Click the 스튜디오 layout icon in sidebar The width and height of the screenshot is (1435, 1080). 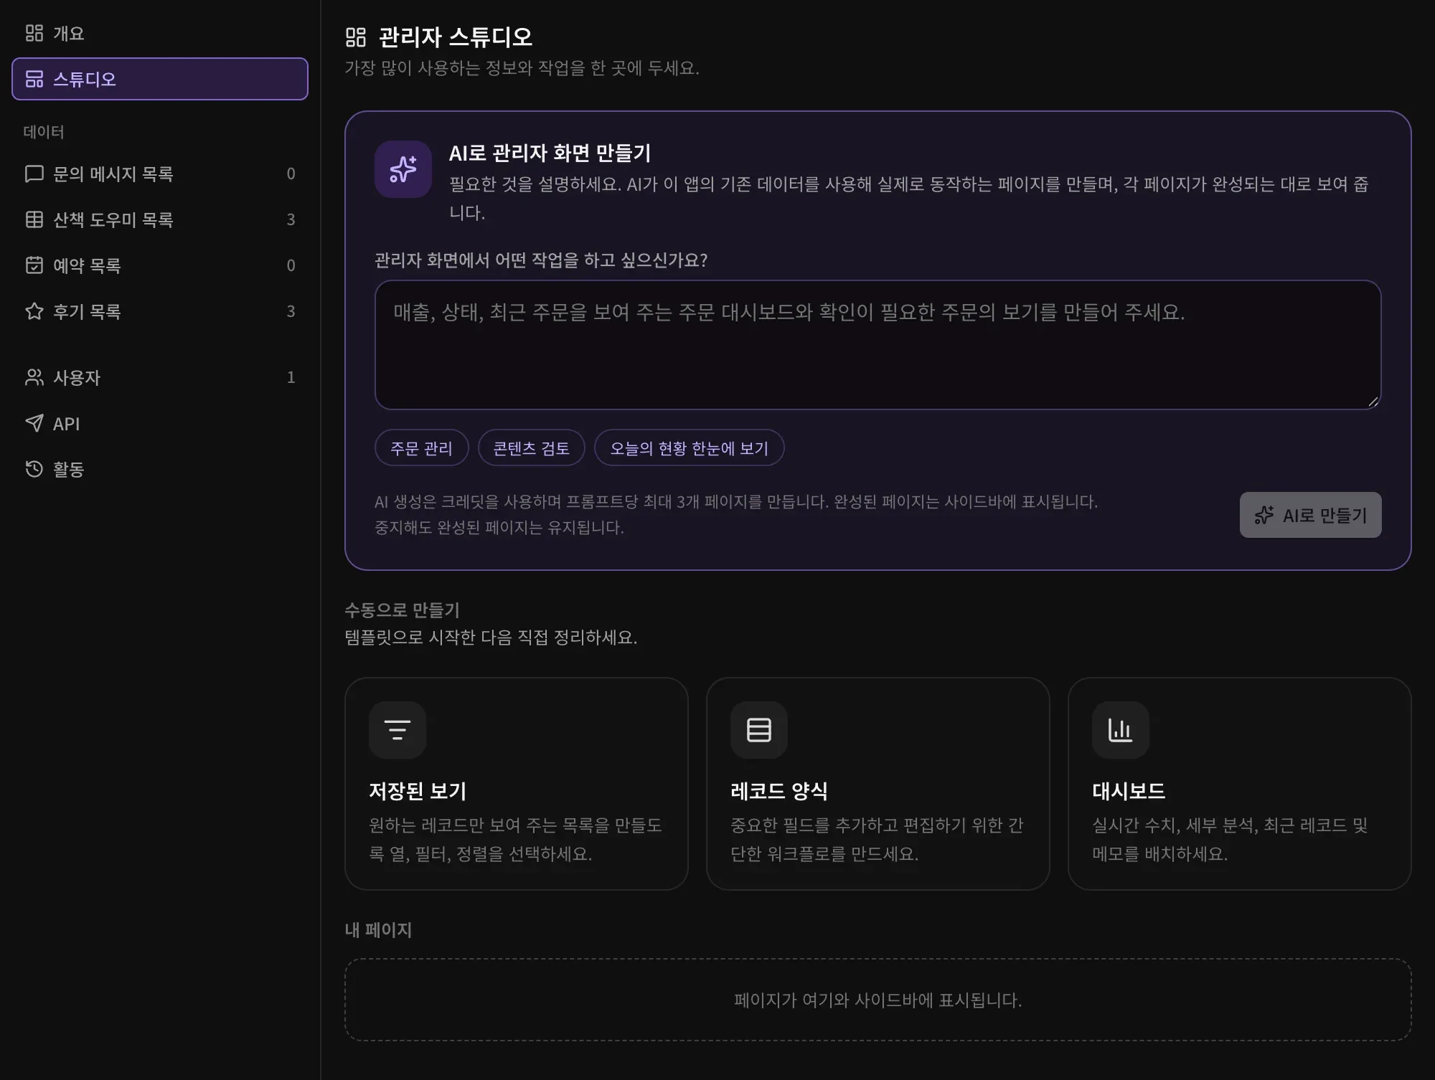pyautogui.click(x=34, y=79)
